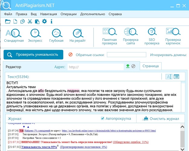Click the highlighted word 'людини' in the text
This screenshot has height=151, width=189.
pos(73,91)
